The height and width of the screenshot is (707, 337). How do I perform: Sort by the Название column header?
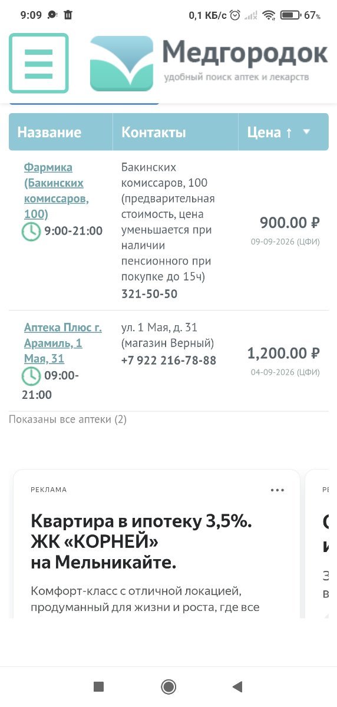tap(49, 133)
